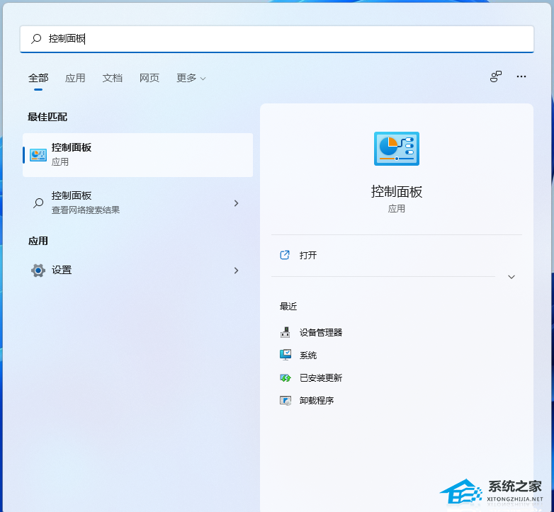Viewport: 554px width, 512px height.
Task: Click the Device Manager icon in recent list
Action: 286,332
